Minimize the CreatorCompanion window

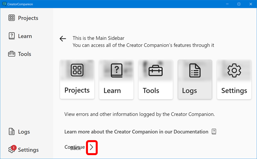tap(227, 4)
